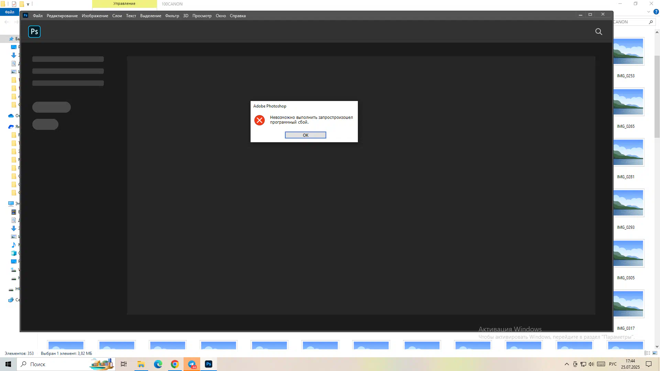Click the network icon in system tray
The width and height of the screenshot is (660, 371).
pos(583,364)
